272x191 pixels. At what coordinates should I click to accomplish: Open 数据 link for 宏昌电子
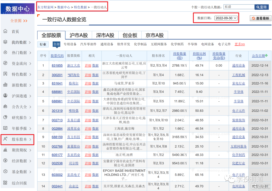[x=95, y=175]
